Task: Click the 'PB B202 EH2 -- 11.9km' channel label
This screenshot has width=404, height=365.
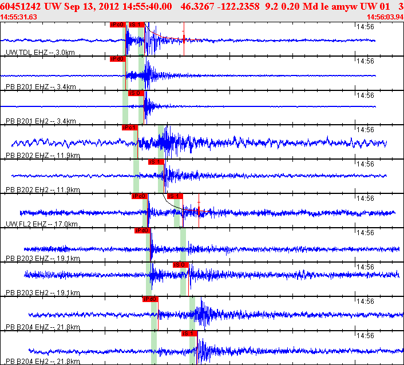Action: point(43,190)
